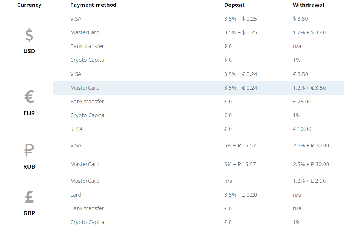Click the RUB VISA payment method

click(x=76, y=145)
